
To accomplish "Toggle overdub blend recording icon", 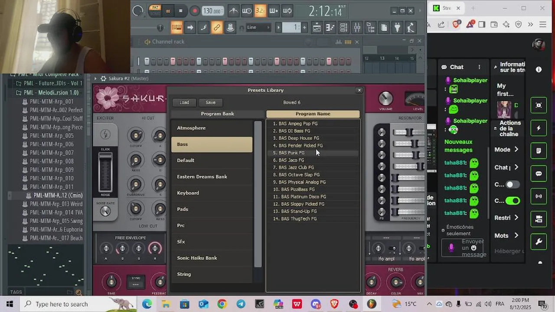I will click(274, 11).
